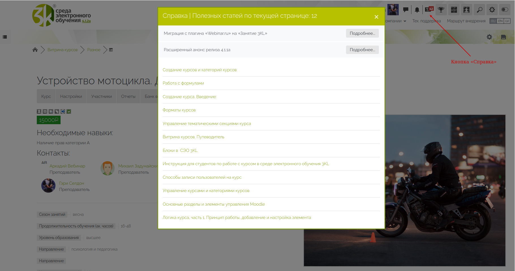The image size is (515, 271).
Task: Switch language to LV
Action: pyautogui.click(x=507, y=21)
